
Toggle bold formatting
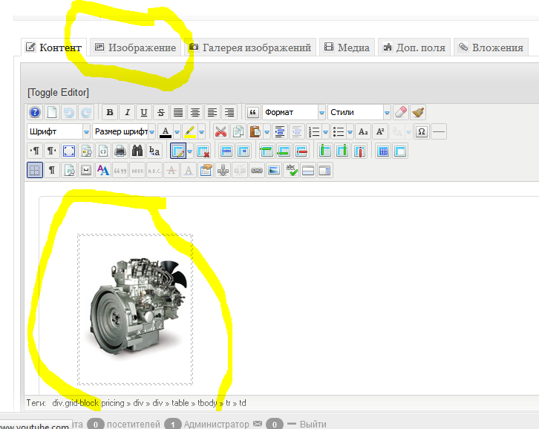coord(110,112)
